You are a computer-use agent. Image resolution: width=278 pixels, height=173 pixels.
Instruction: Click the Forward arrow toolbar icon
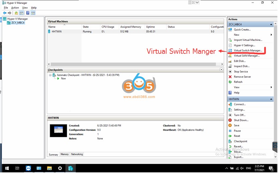pyautogui.click(x=10, y=13)
